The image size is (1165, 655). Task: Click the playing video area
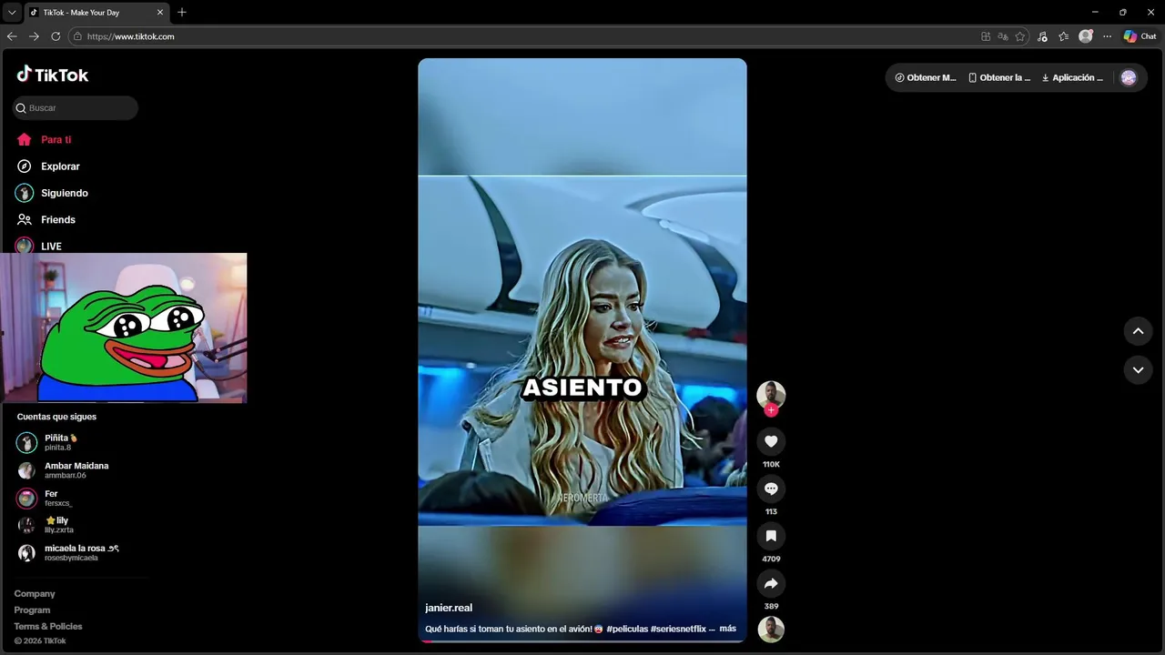pos(582,350)
